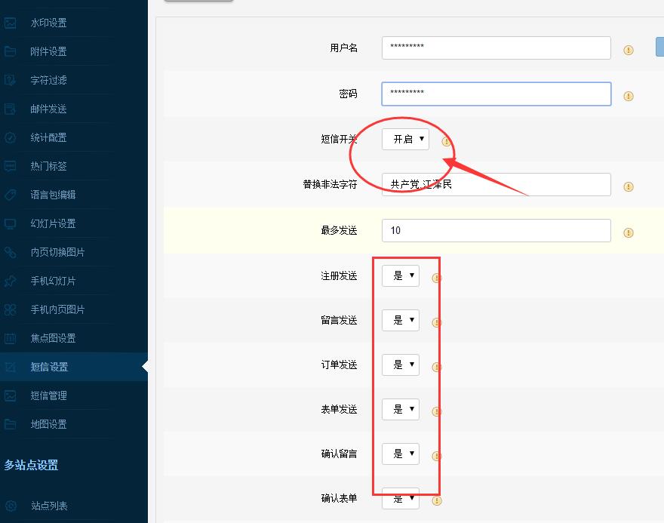Click the 短信管理 message icon
The height and width of the screenshot is (523, 664).
coord(11,395)
